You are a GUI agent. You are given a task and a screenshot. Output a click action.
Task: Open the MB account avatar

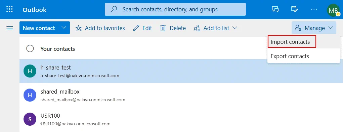click(x=333, y=10)
